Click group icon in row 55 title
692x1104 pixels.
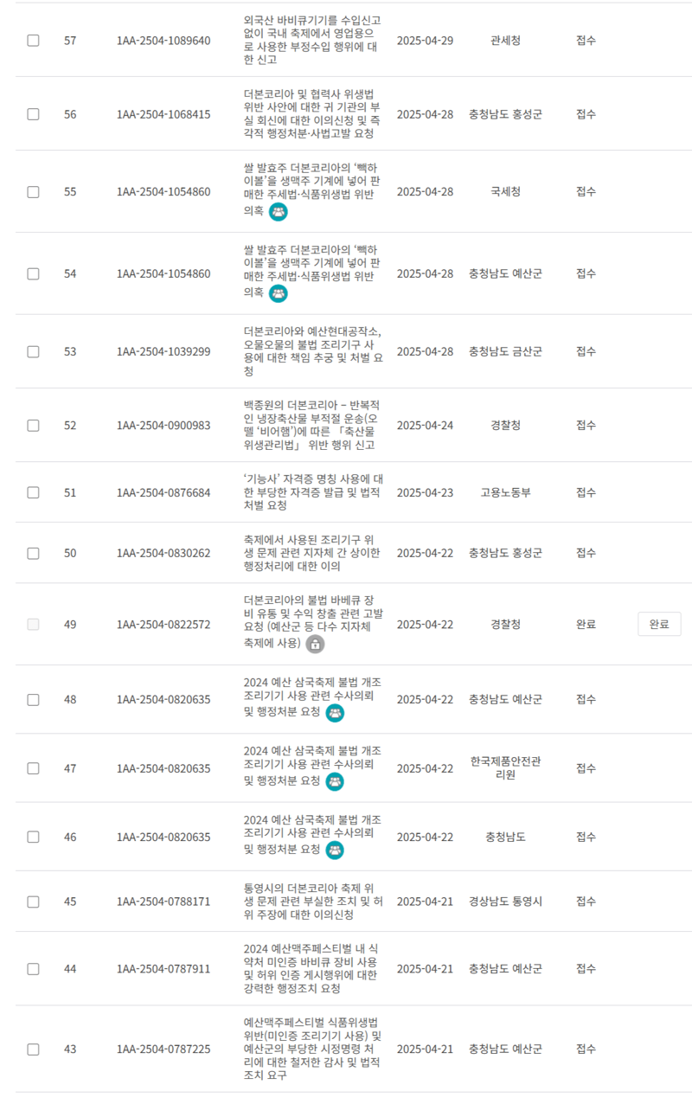pos(278,211)
